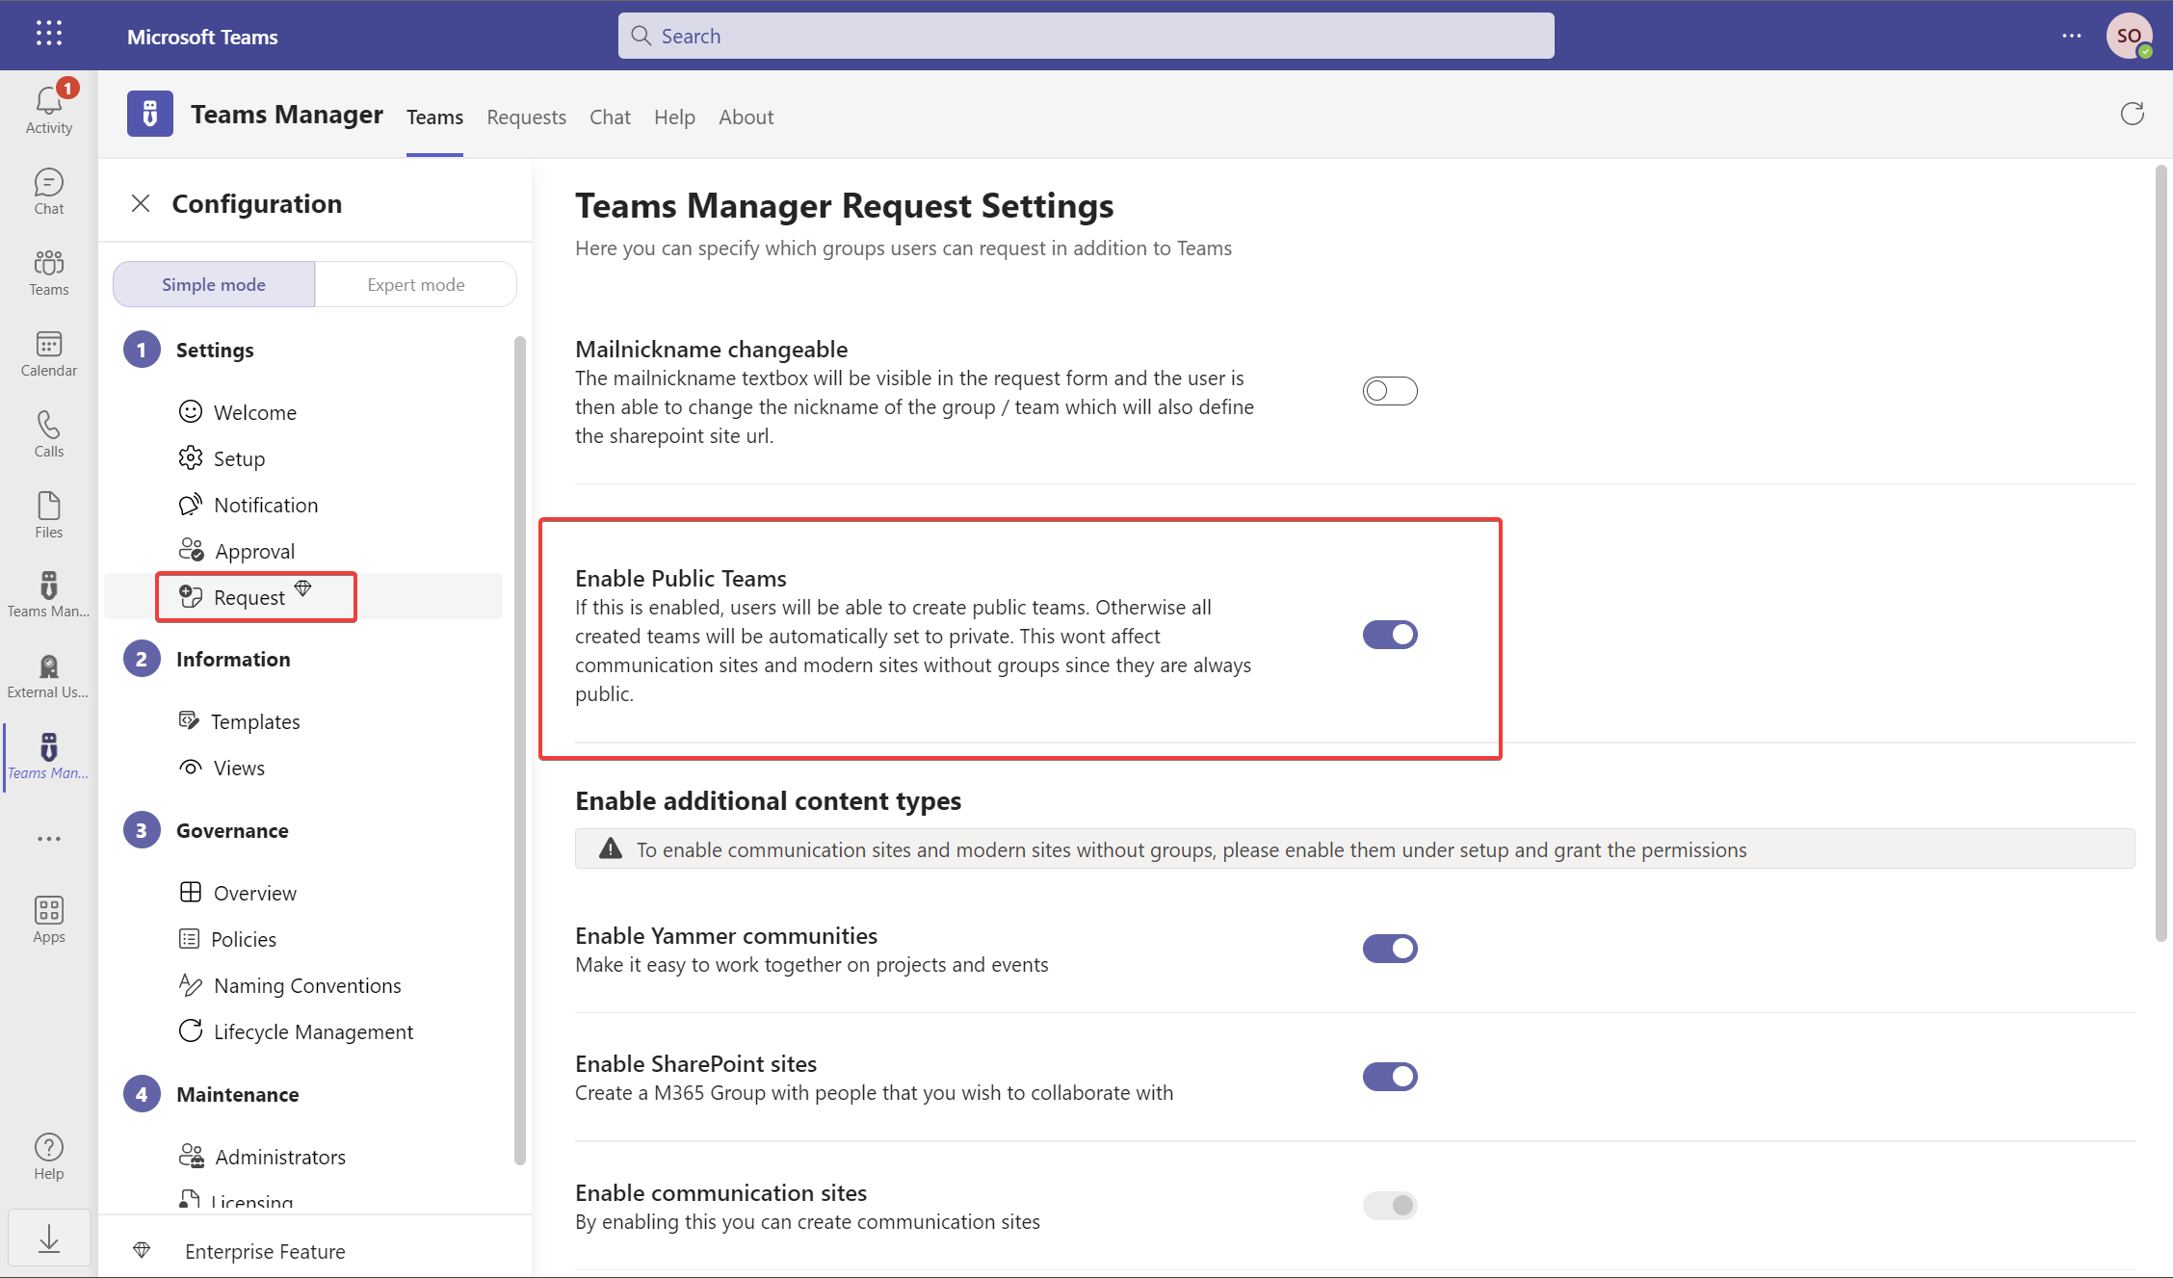
Task: Open the SO profile avatar
Action: 2129,36
